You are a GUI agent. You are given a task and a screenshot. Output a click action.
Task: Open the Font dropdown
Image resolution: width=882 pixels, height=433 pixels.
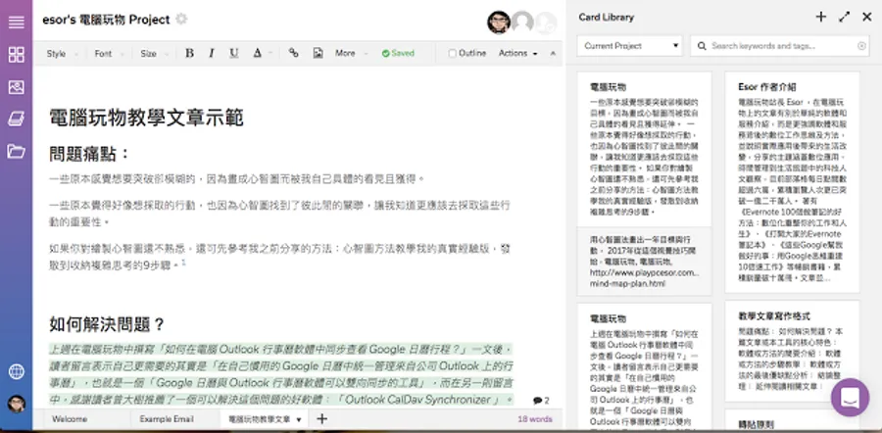(109, 54)
